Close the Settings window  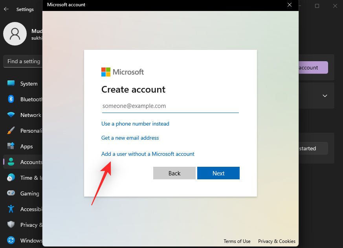335,6
